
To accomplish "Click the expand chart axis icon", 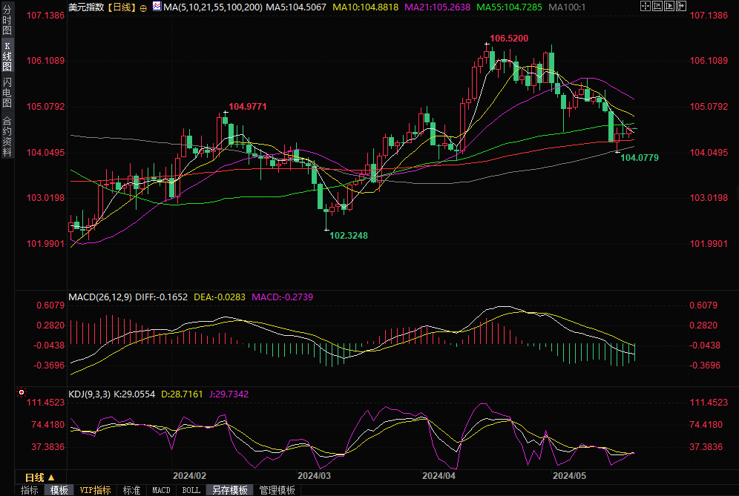I will pos(669,6).
